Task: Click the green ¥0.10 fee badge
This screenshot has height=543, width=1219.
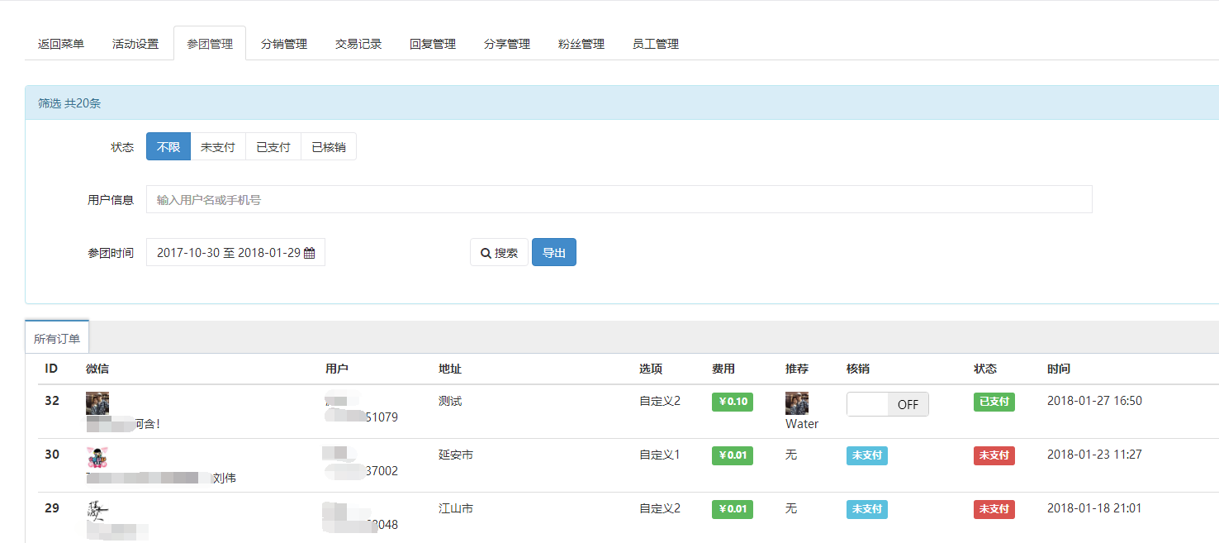Action: pos(732,401)
